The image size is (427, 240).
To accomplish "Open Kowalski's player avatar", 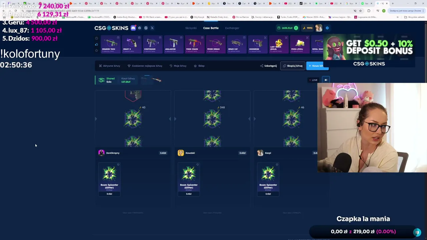I will click(181, 153).
